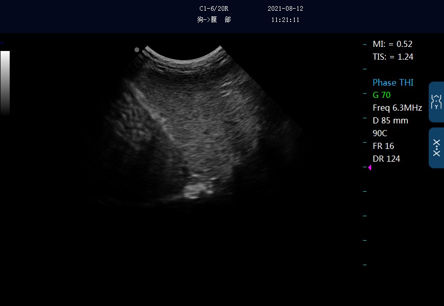Select the DR 124 dynamic range value

[386, 159]
